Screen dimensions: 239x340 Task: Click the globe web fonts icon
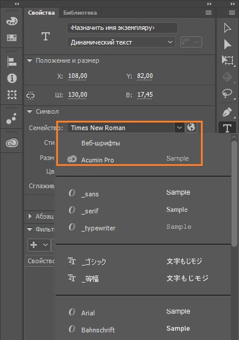[x=191, y=128]
